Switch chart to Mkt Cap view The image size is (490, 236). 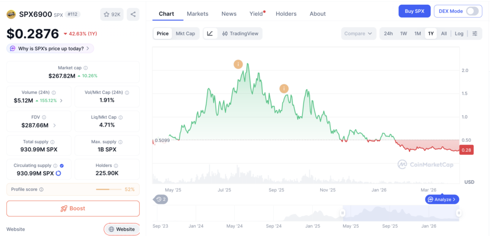[x=185, y=34]
